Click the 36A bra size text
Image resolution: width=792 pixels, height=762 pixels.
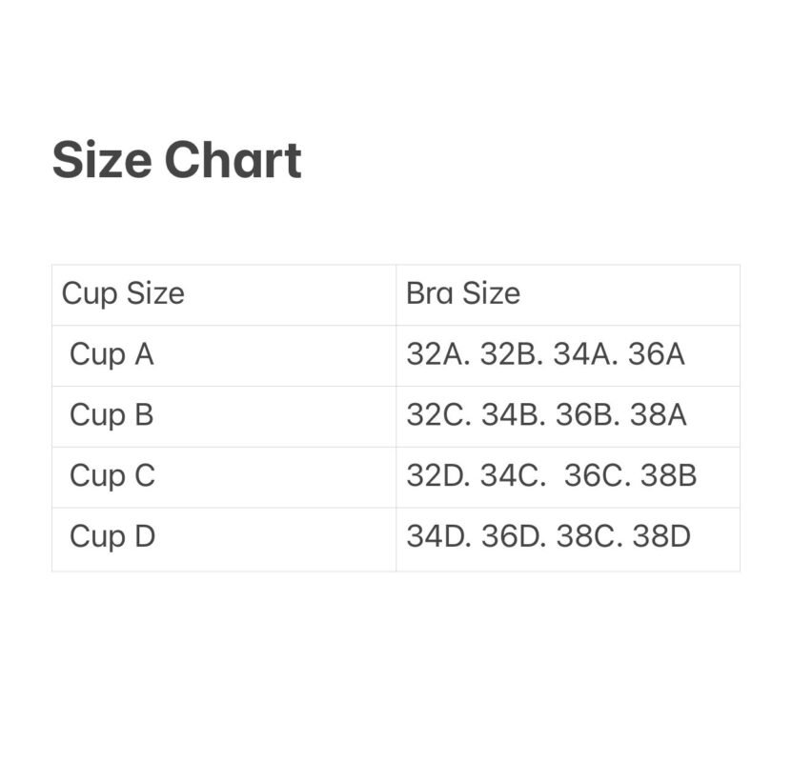[657, 354]
